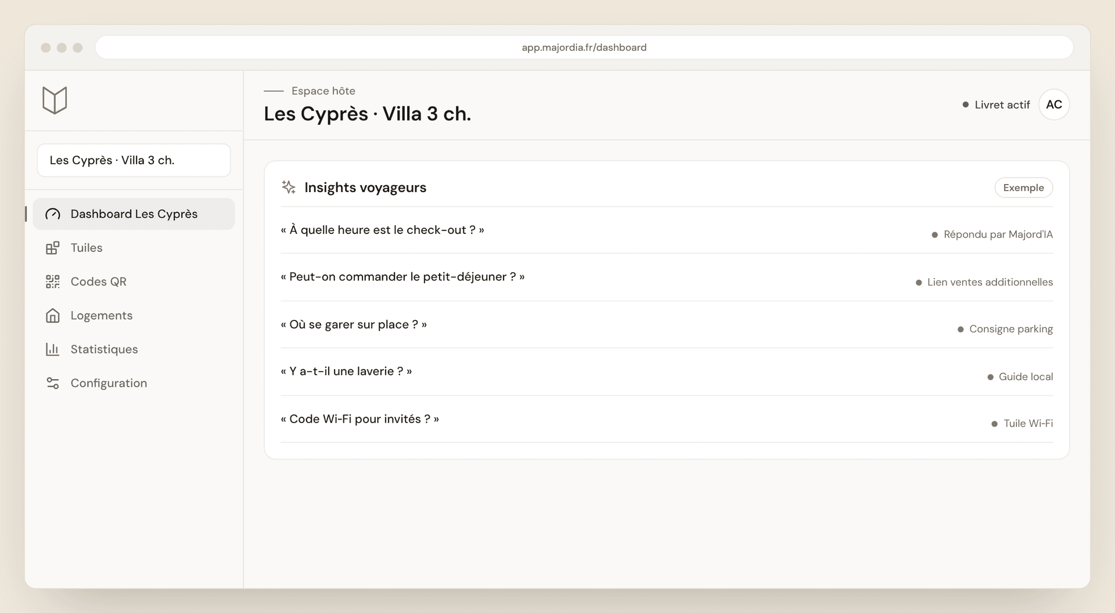Screen dimensions: 1115x613
Task: Select the Code Wi-Fi question row
Action: 667,419
